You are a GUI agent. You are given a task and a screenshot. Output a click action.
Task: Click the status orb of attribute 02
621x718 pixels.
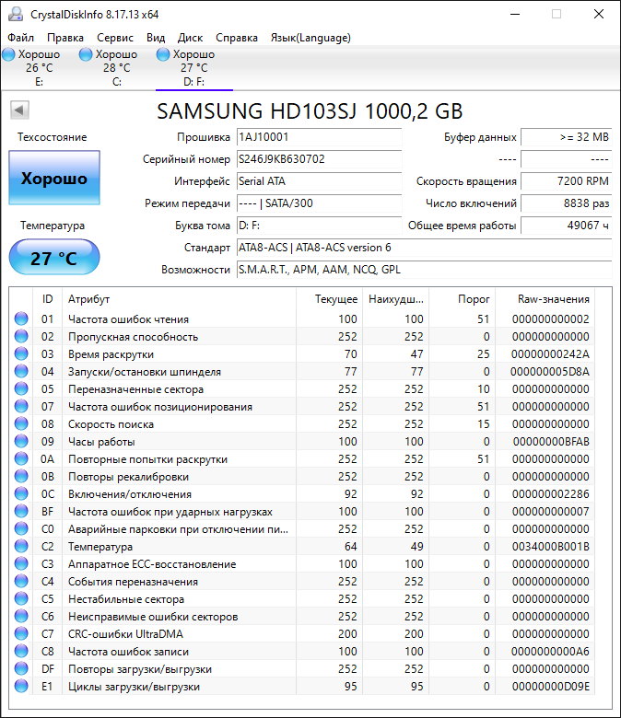[21, 336]
